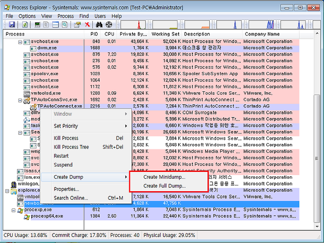The width and height of the screenshot is (324, 243).
Task: Click the scrollbar up arrow
Action: click(x=317, y=33)
